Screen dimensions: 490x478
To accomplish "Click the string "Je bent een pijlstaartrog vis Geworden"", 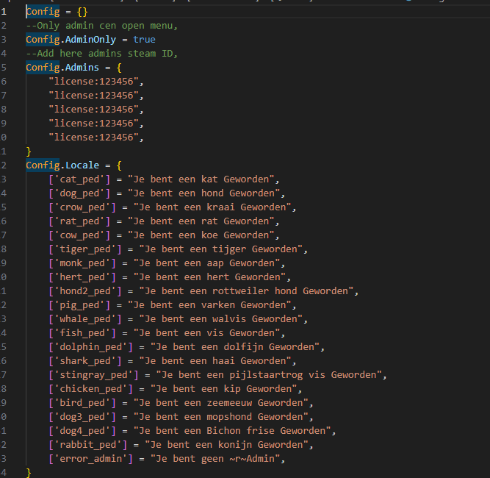I will (269, 375).
